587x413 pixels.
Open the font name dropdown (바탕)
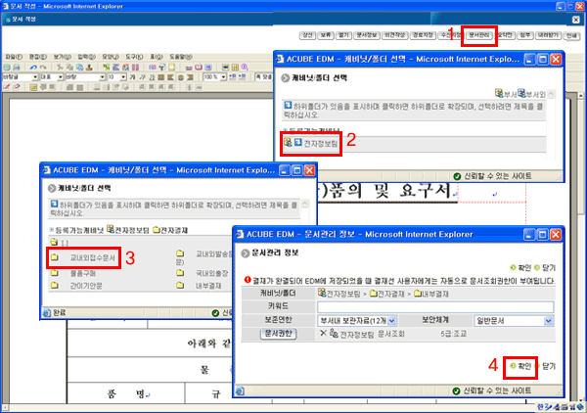click(102, 77)
